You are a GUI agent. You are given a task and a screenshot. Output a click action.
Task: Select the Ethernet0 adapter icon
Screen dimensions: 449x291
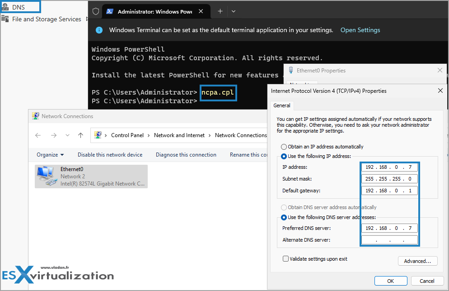tap(47, 176)
